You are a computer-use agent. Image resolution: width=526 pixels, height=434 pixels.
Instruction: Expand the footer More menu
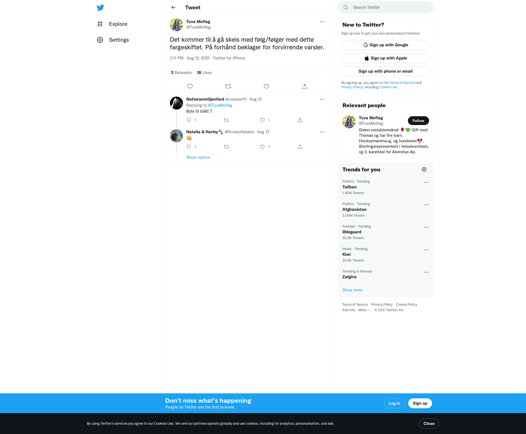(x=364, y=310)
